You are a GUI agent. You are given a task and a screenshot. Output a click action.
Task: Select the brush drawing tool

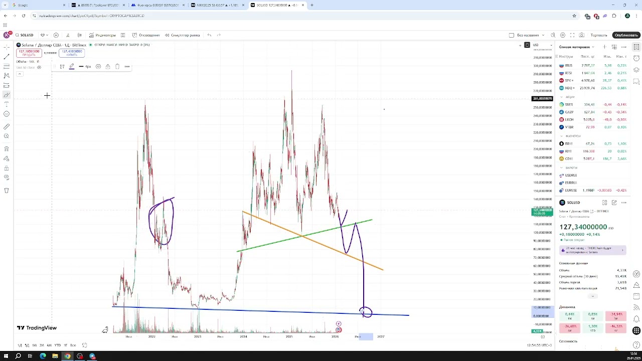pos(7,95)
